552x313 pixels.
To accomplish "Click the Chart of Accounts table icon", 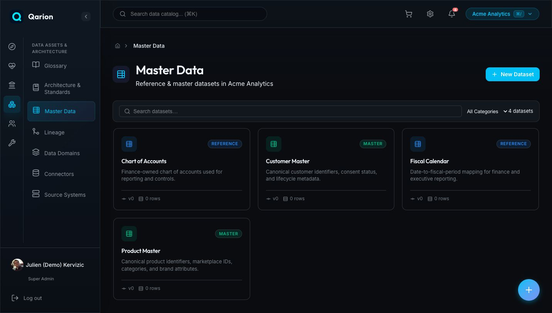I will click(x=129, y=144).
